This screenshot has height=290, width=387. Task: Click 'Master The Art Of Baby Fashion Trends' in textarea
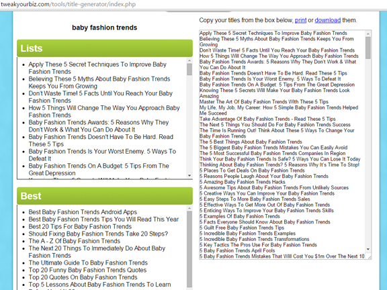pyautogui.click(x=264, y=102)
